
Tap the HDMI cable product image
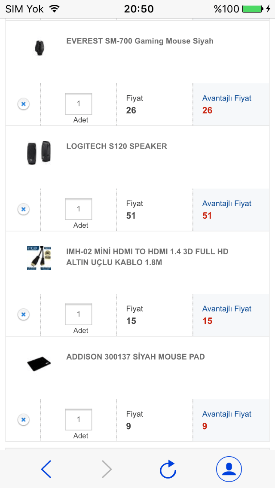tap(39, 258)
